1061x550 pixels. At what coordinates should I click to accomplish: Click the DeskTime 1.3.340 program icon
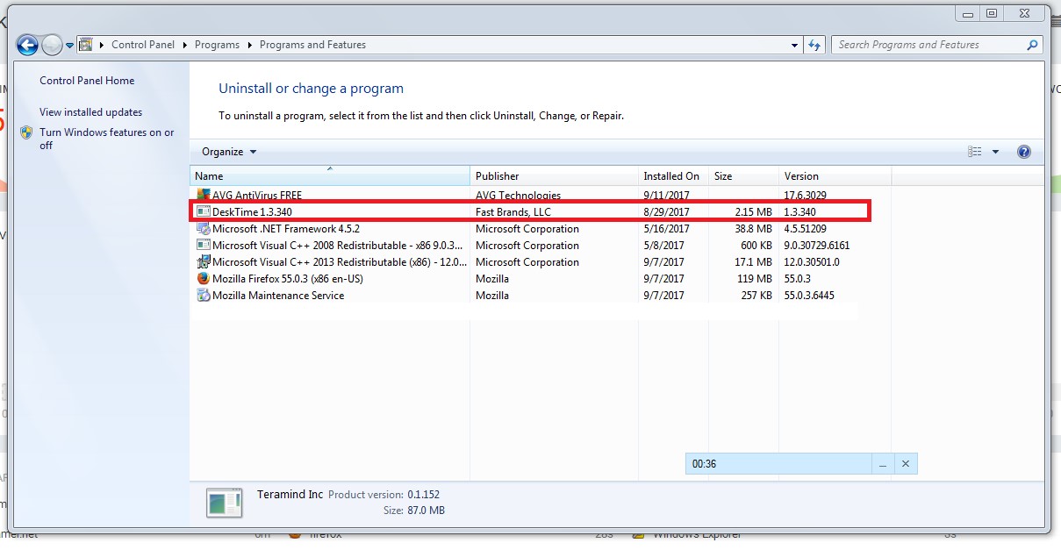pyautogui.click(x=204, y=212)
